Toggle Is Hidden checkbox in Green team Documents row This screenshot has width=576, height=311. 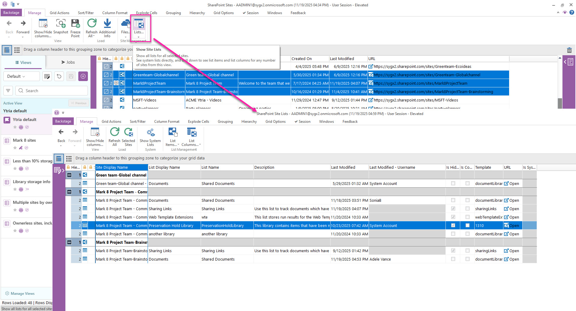(x=453, y=183)
